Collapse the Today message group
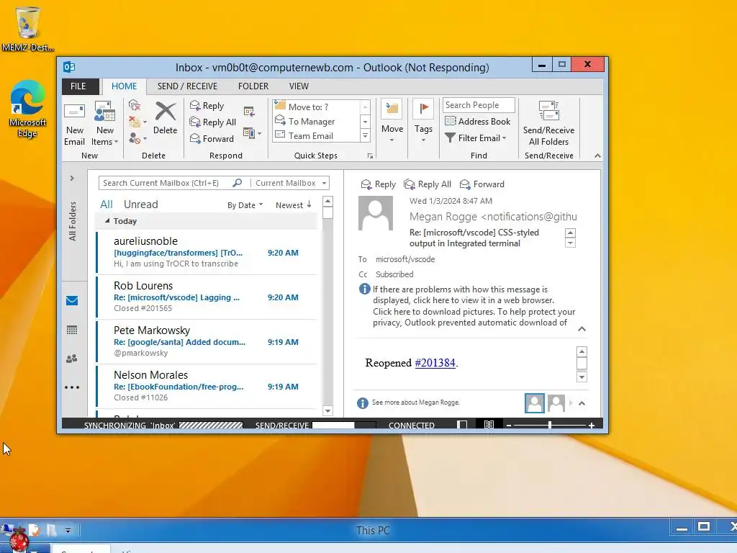The image size is (737, 553). 108,220
